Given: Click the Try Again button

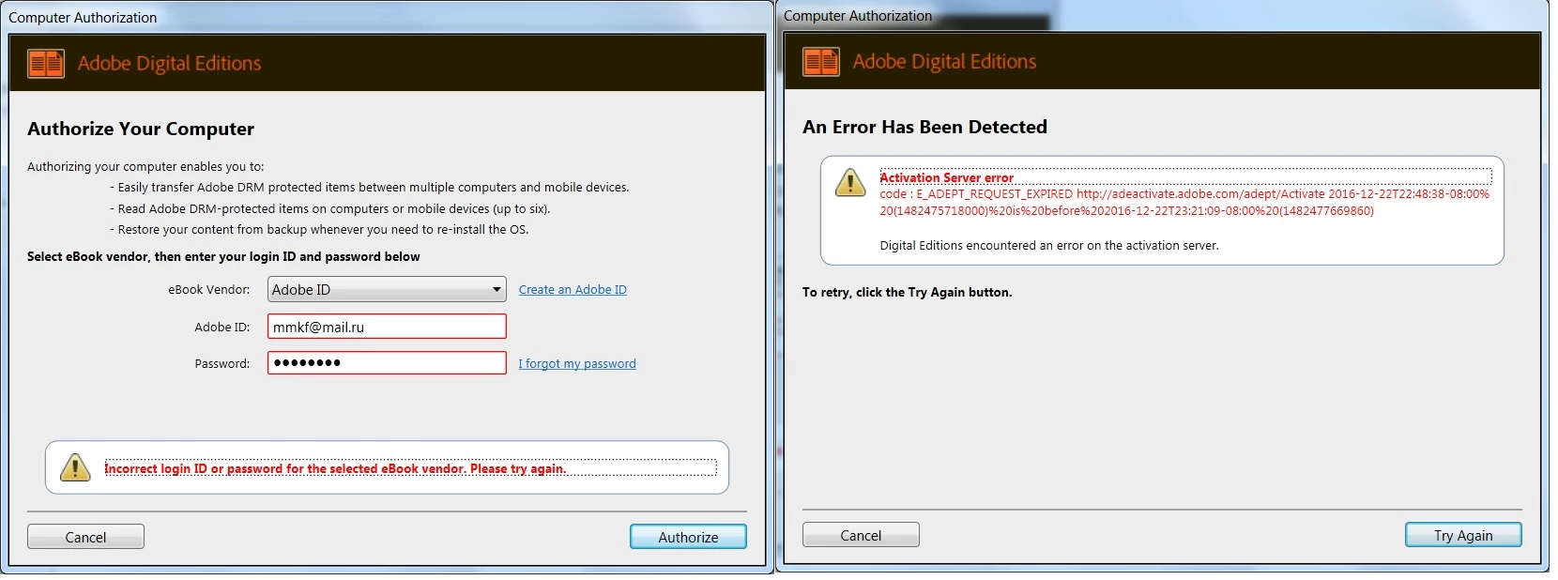Looking at the screenshot, I should [1463, 535].
